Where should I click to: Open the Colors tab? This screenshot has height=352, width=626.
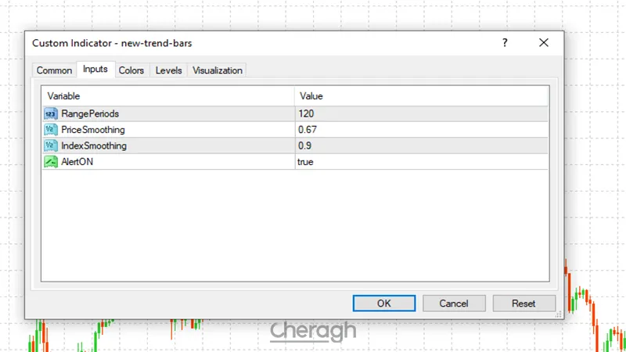(x=131, y=70)
